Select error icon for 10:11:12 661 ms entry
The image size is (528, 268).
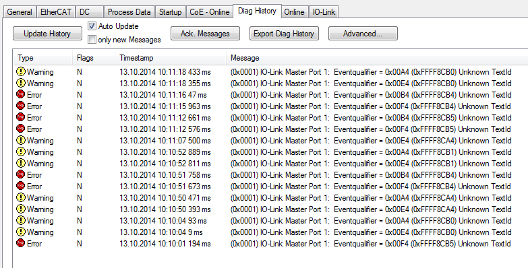click(20, 117)
